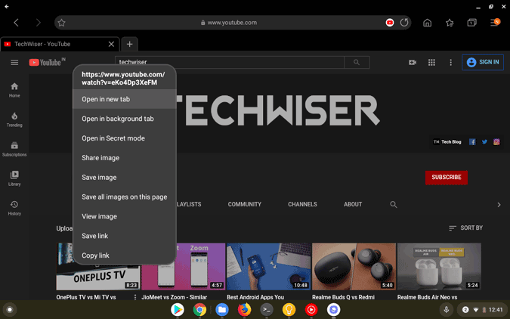This screenshot has height=319, width=510.
Task: Open the tab manager icon
Action: coord(471,23)
